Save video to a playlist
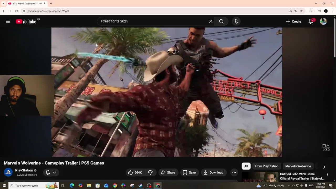The height and width of the screenshot is (189, 336). pos(189,172)
